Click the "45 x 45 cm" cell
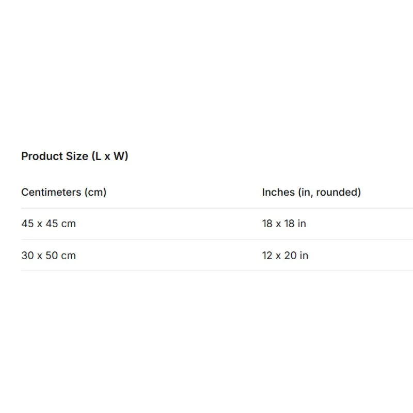The height and width of the screenshot is (413, 413). pyautogui.click(x=49, y=224)
